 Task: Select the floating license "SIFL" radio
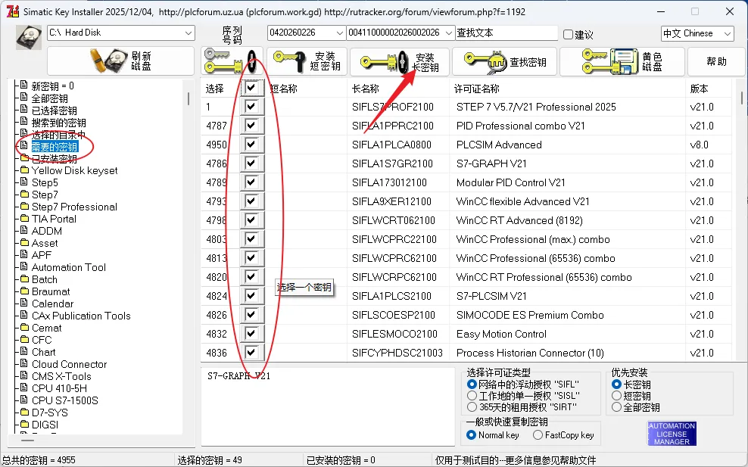click(x=472, y=384)
